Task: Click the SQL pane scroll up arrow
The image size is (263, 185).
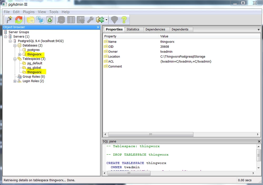Action: 259,147
